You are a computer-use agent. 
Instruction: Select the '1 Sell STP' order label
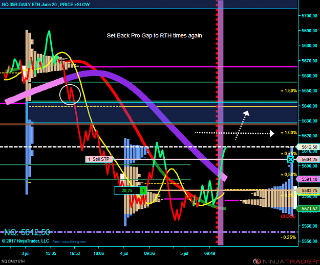[x=99, y=159]
